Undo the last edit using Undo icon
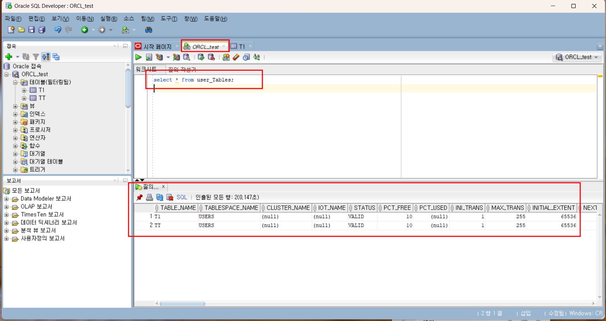 (58, 30)
